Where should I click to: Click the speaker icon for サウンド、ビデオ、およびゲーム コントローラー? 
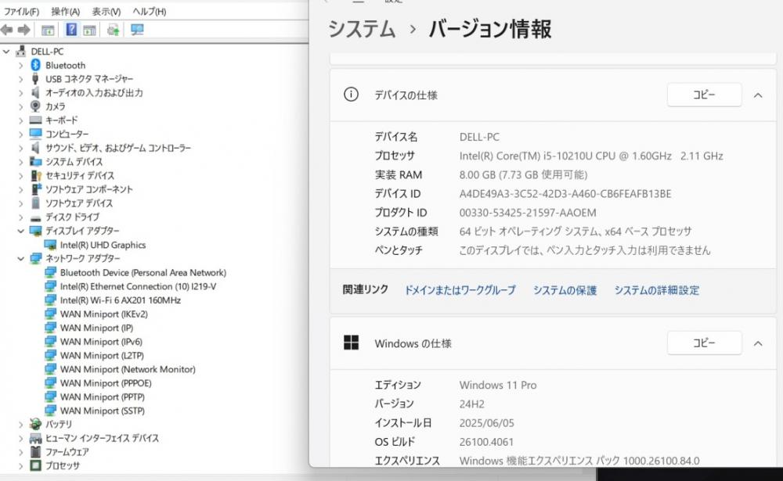35,148
